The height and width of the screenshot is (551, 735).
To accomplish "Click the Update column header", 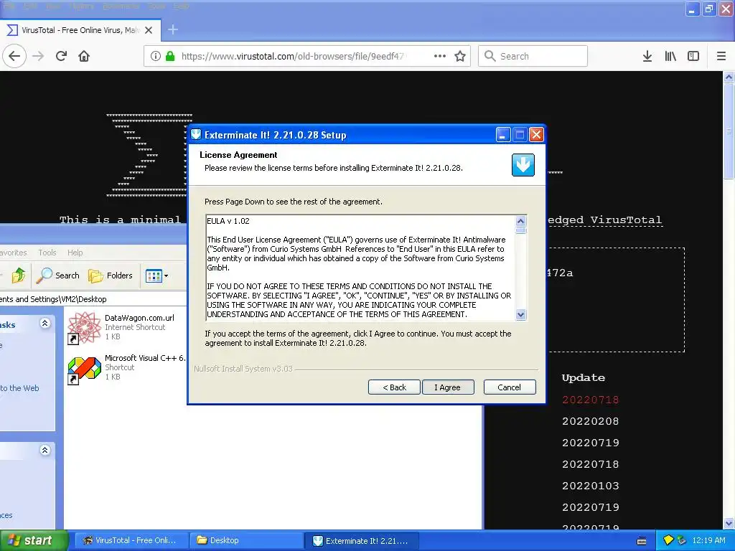I will tap(584, 377).
